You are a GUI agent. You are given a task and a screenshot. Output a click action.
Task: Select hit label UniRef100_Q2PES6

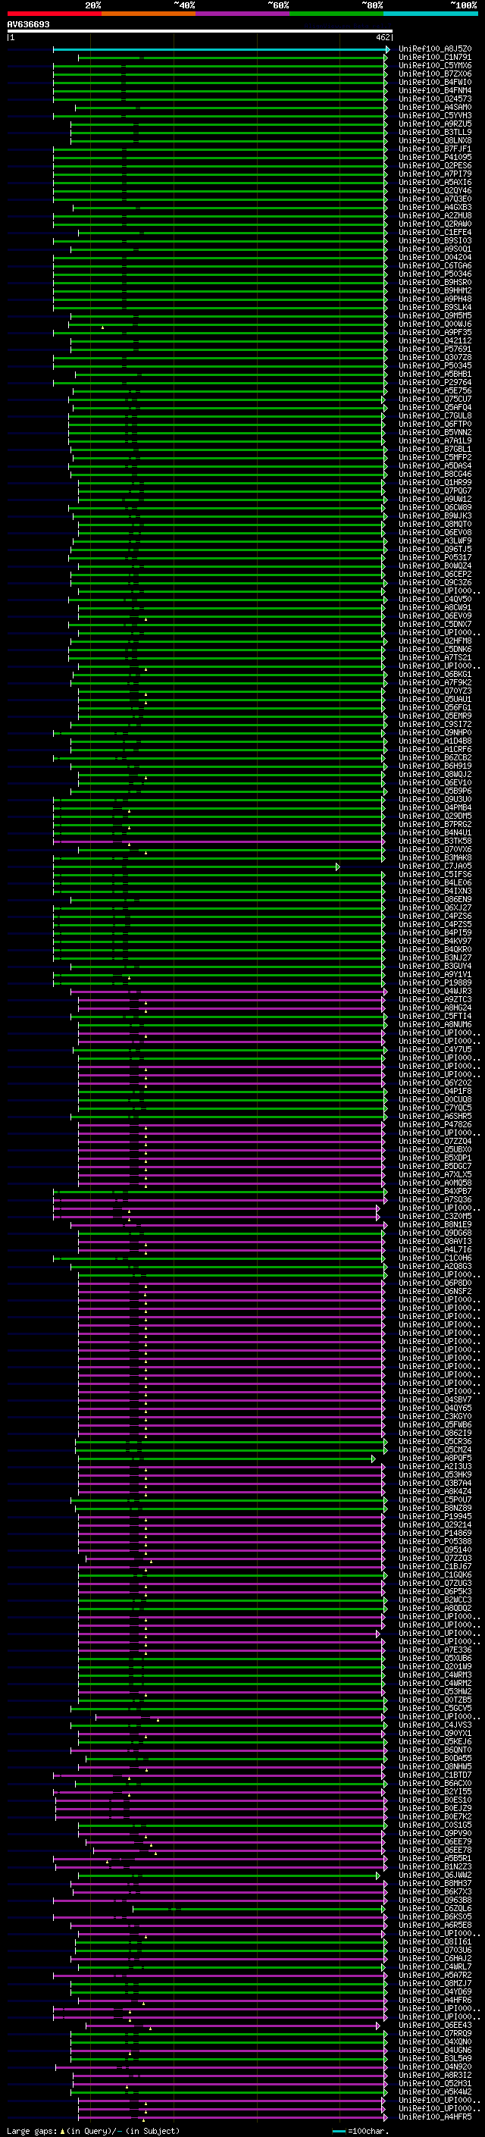coord(435,166)
